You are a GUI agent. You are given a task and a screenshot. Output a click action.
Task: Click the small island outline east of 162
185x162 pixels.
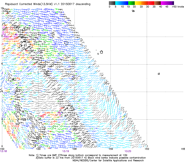pos(159,74)
